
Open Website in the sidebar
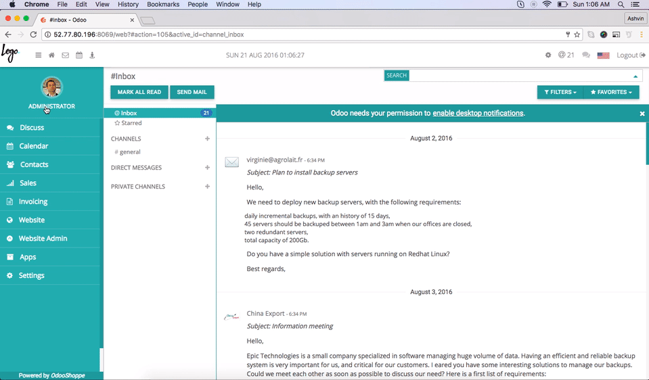pos(31,220)
